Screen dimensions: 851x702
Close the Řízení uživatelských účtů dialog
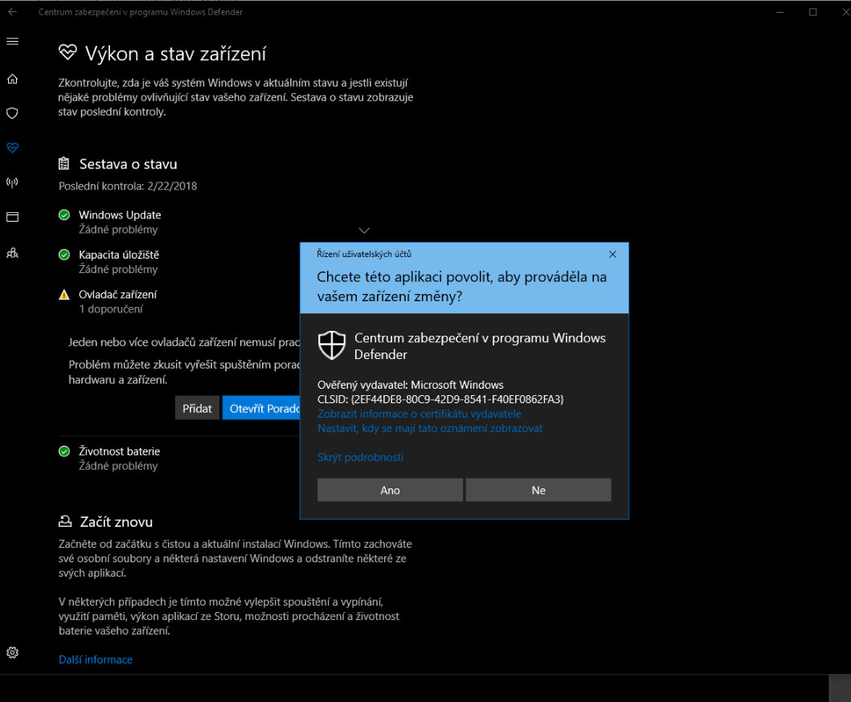click(613, 255)
